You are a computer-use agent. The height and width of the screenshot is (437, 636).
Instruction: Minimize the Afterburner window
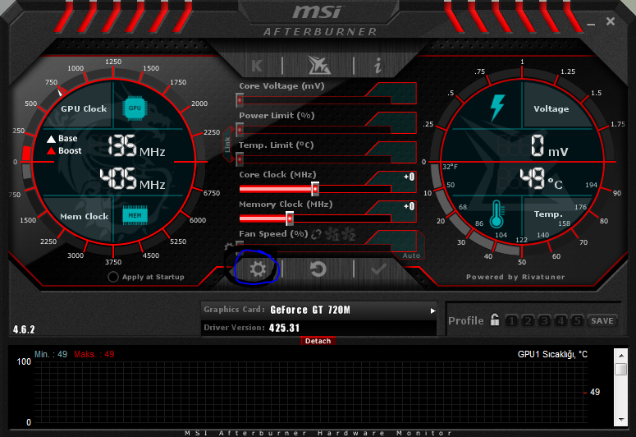591,24
